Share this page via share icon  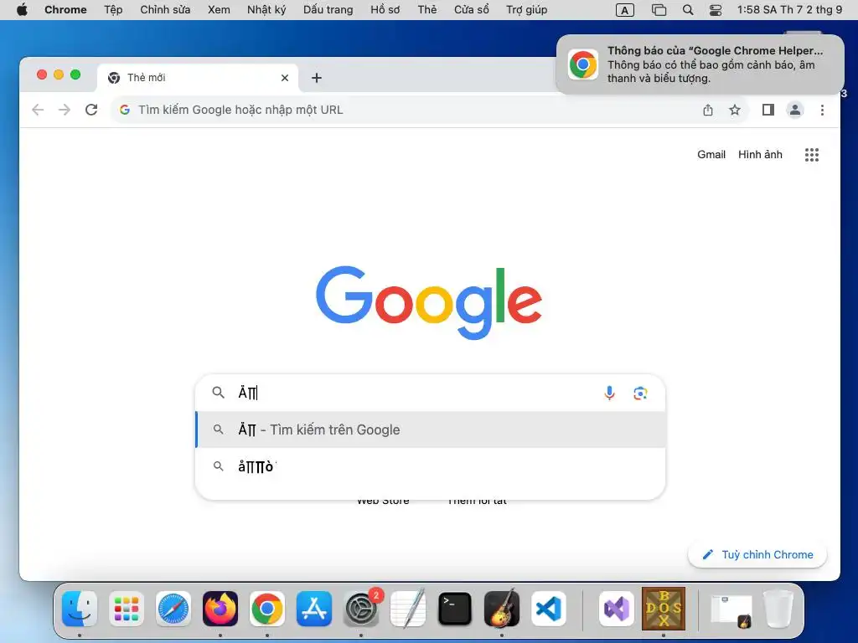[x=707, y=110]
